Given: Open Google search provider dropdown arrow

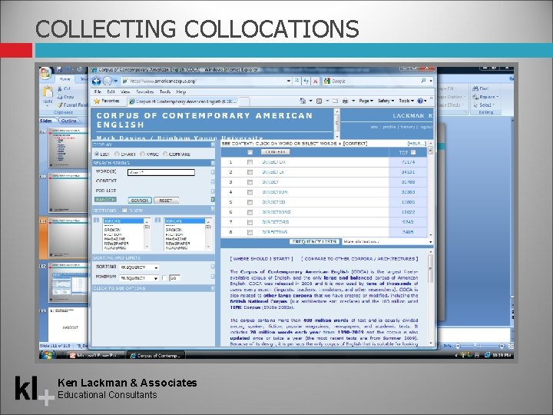Looking at the screenshot, I should [431, 81].
